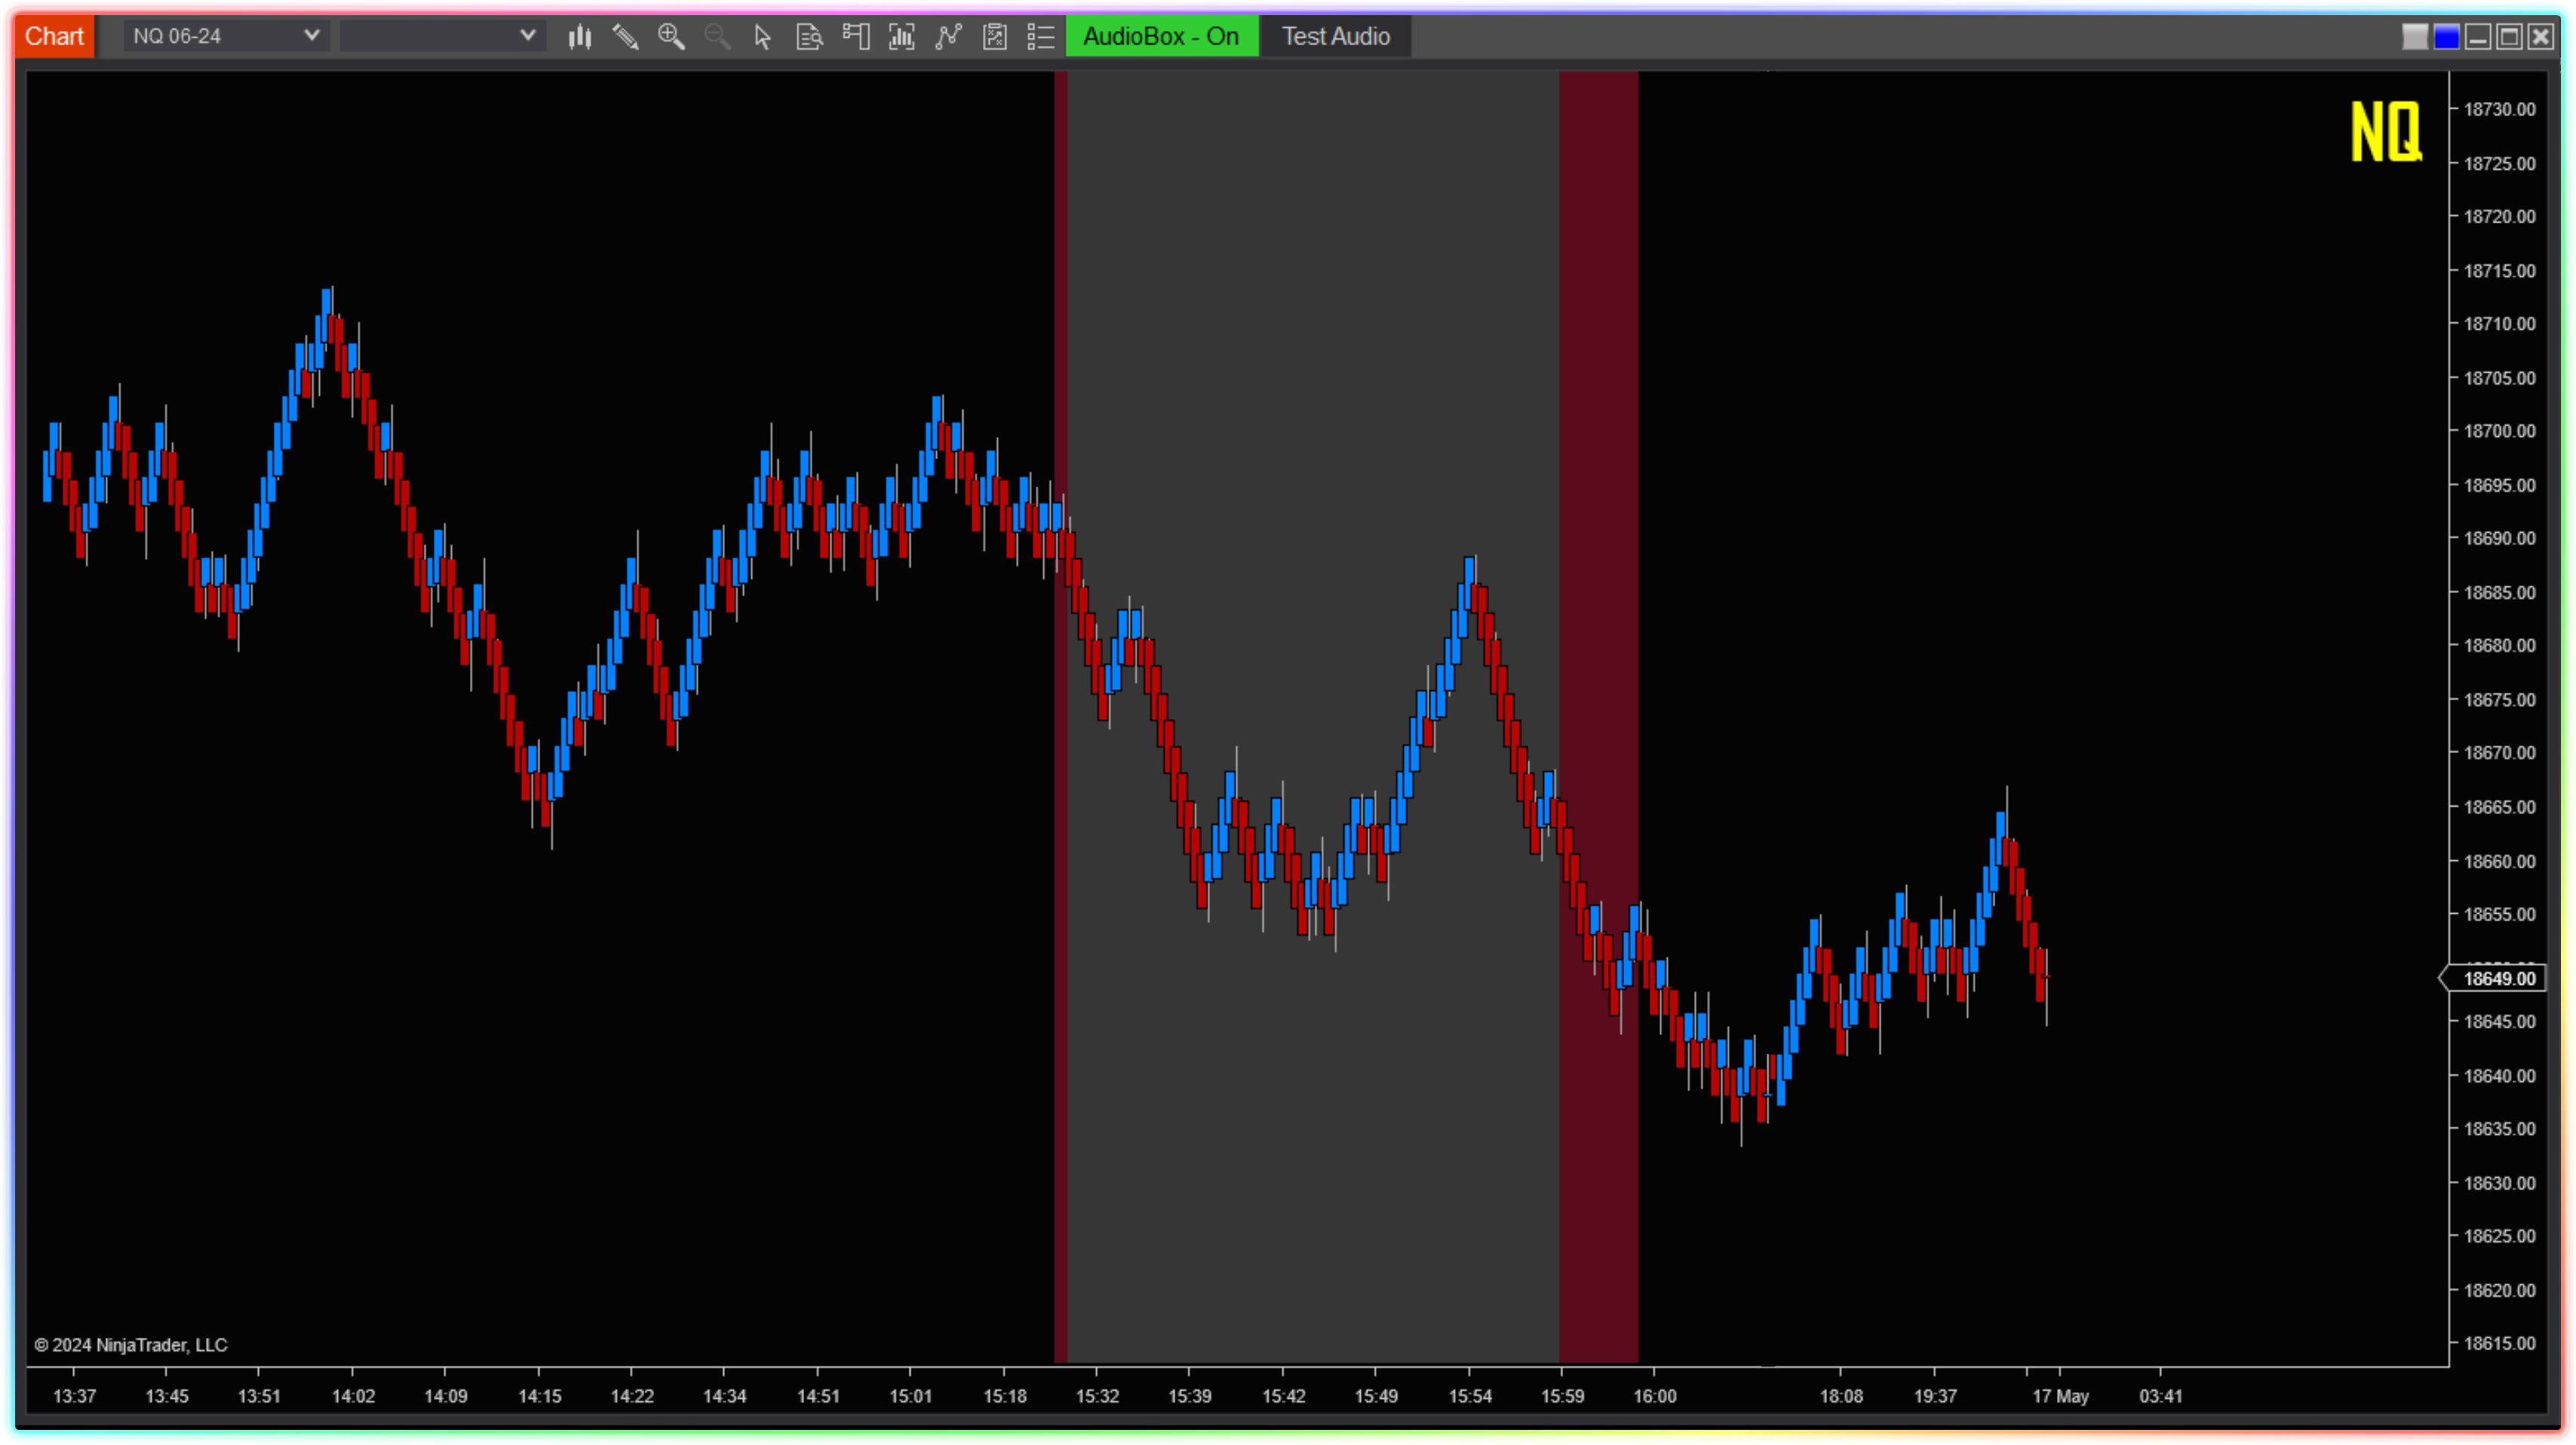Select the drawing tools pencil icon

(x=626, y=37)
